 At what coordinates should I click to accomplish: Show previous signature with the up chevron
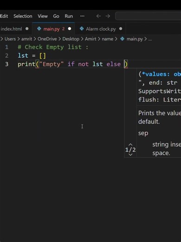pyautogui.click(x=130, y=145)
